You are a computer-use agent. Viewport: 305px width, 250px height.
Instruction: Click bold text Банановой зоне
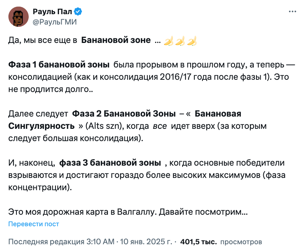click(116, 40)
